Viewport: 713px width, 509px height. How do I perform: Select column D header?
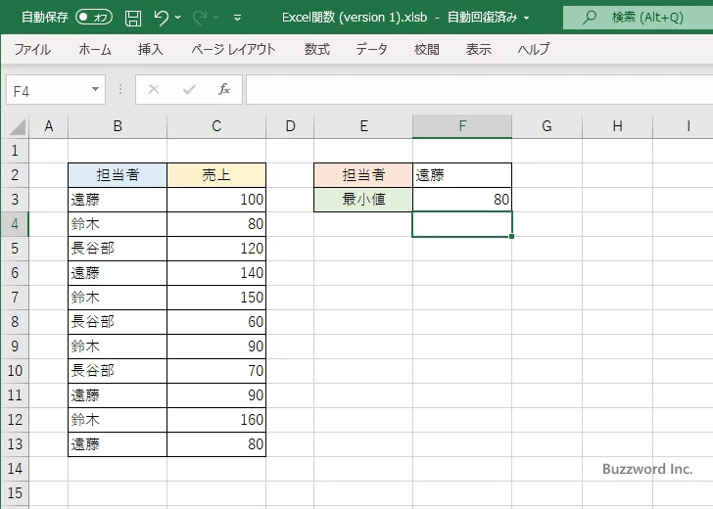point(290,126)
